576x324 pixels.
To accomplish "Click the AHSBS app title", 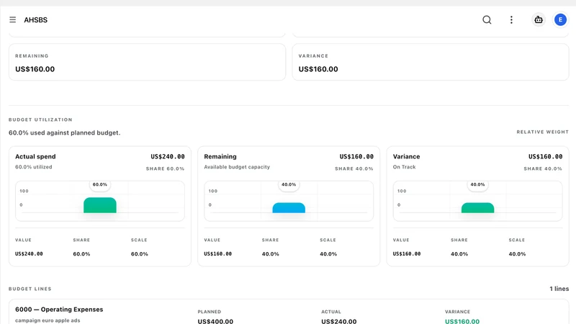I will point(35,20).
